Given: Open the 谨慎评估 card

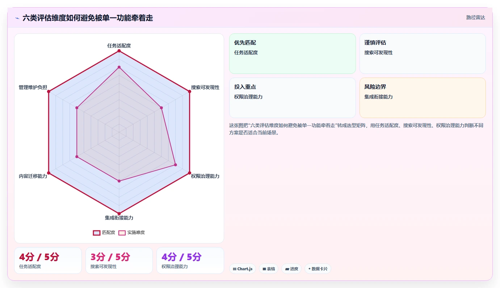Looking at the screenshot, I should pyautogui.click(x=423, y=54).
